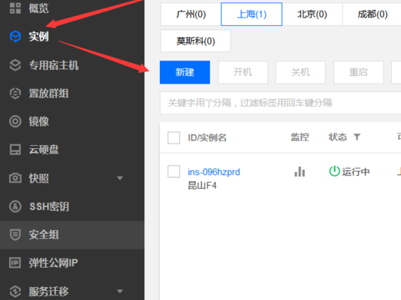Focus the keyword filter search field
This screenshot has height=300, width=401.
click(280, 103)
